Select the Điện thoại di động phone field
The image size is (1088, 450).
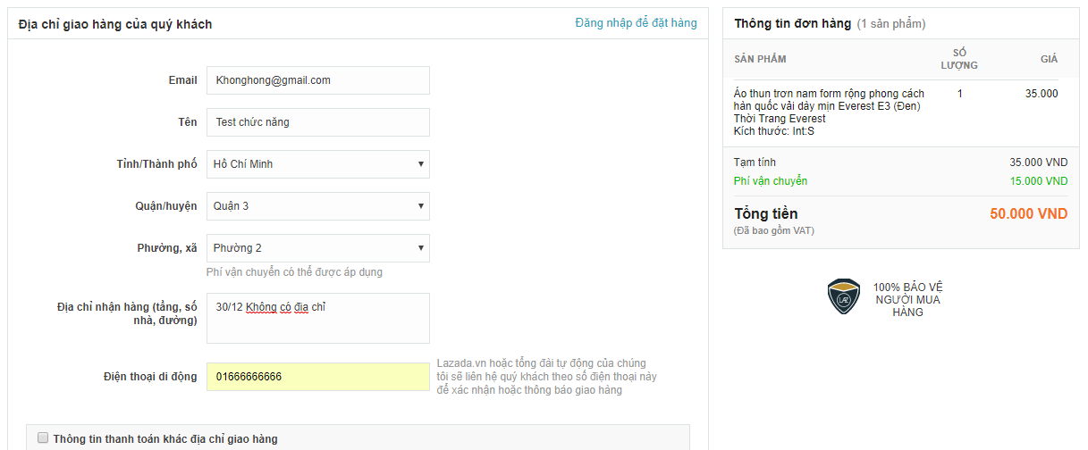[x=318, y=377]
